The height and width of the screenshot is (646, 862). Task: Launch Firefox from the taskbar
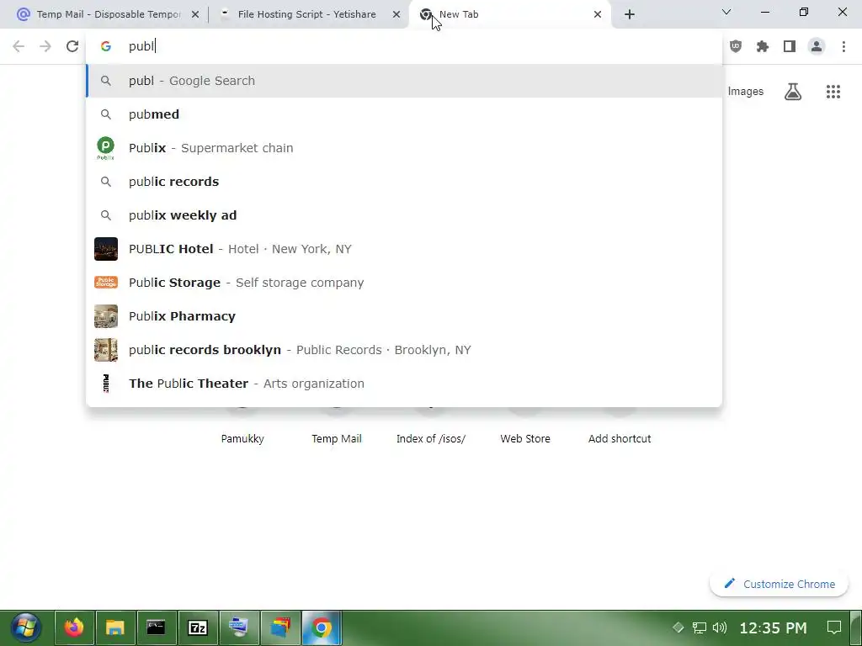pos(74,627)
